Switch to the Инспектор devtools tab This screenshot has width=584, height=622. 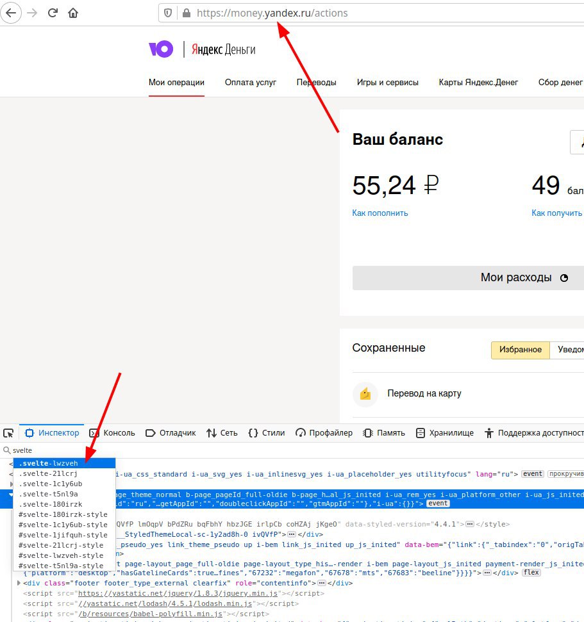52,433
